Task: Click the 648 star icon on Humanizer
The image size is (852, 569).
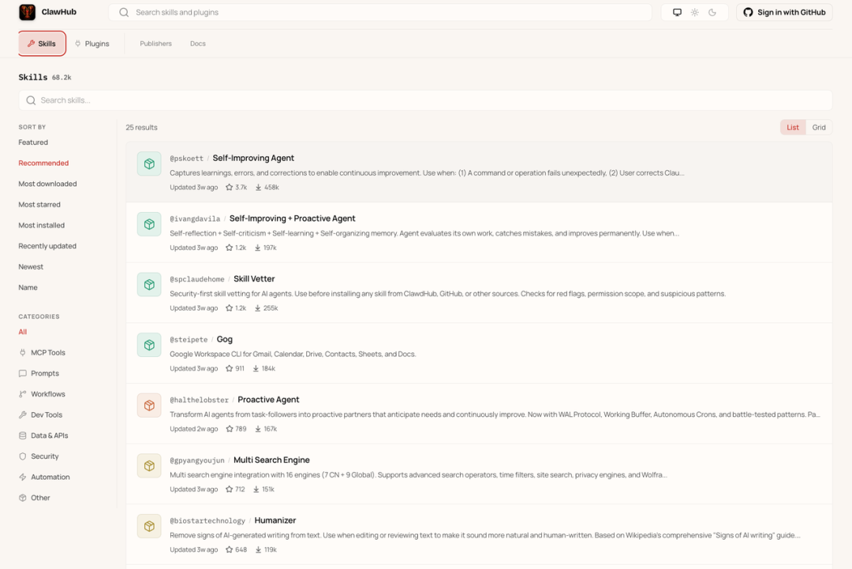Action: (229, 549)
